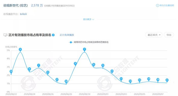
Task: Open the 前台点击量说明 link
Action: coord(167,5)
